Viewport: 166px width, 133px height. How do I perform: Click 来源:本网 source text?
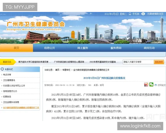click(99, 85)
